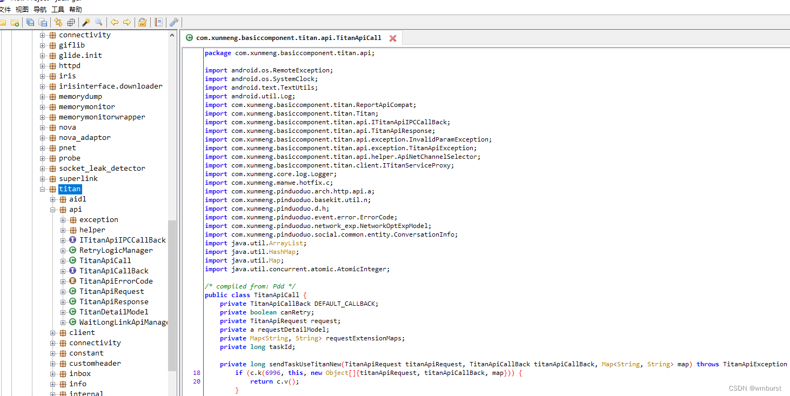Image resolution: width=790 pixels, height=396 pixels.
Task: Click the interface icon beside TitanApiCallBack
Action: (73, 271)
